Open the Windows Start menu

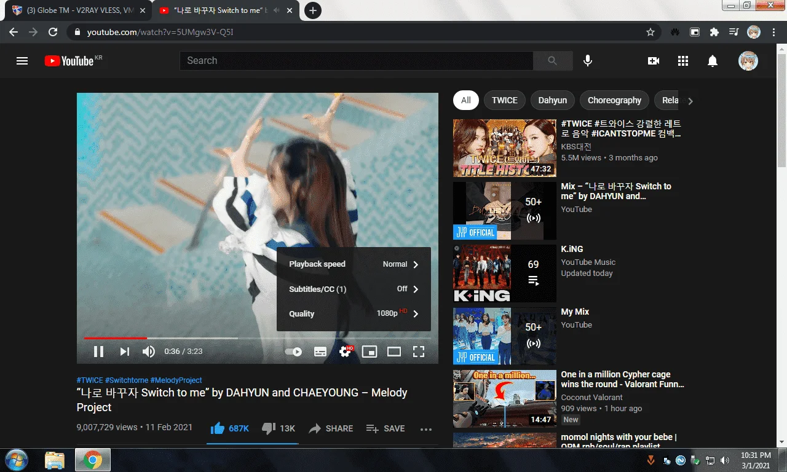click(16, 460)
